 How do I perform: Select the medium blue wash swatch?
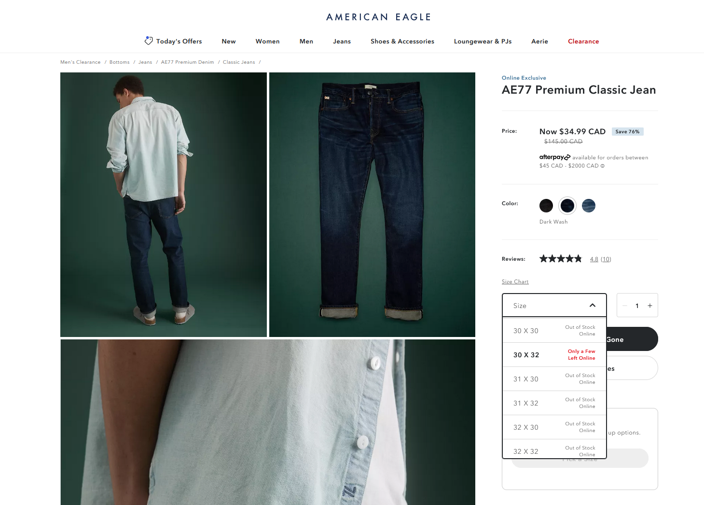[589, 206]
